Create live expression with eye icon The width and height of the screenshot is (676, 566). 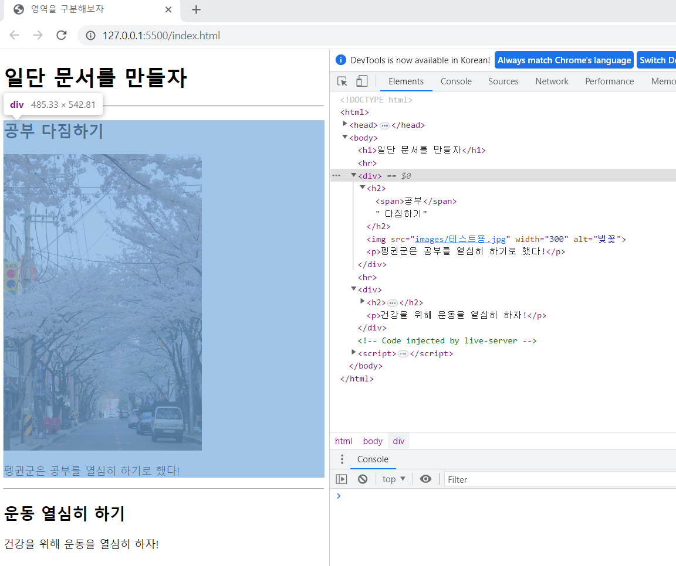(425, 479)
